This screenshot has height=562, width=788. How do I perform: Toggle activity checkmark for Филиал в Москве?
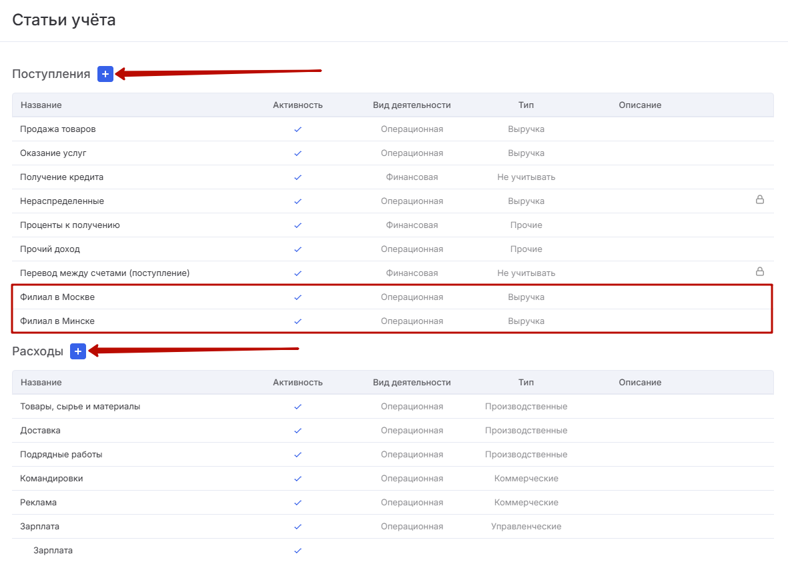tap(298, 297)
